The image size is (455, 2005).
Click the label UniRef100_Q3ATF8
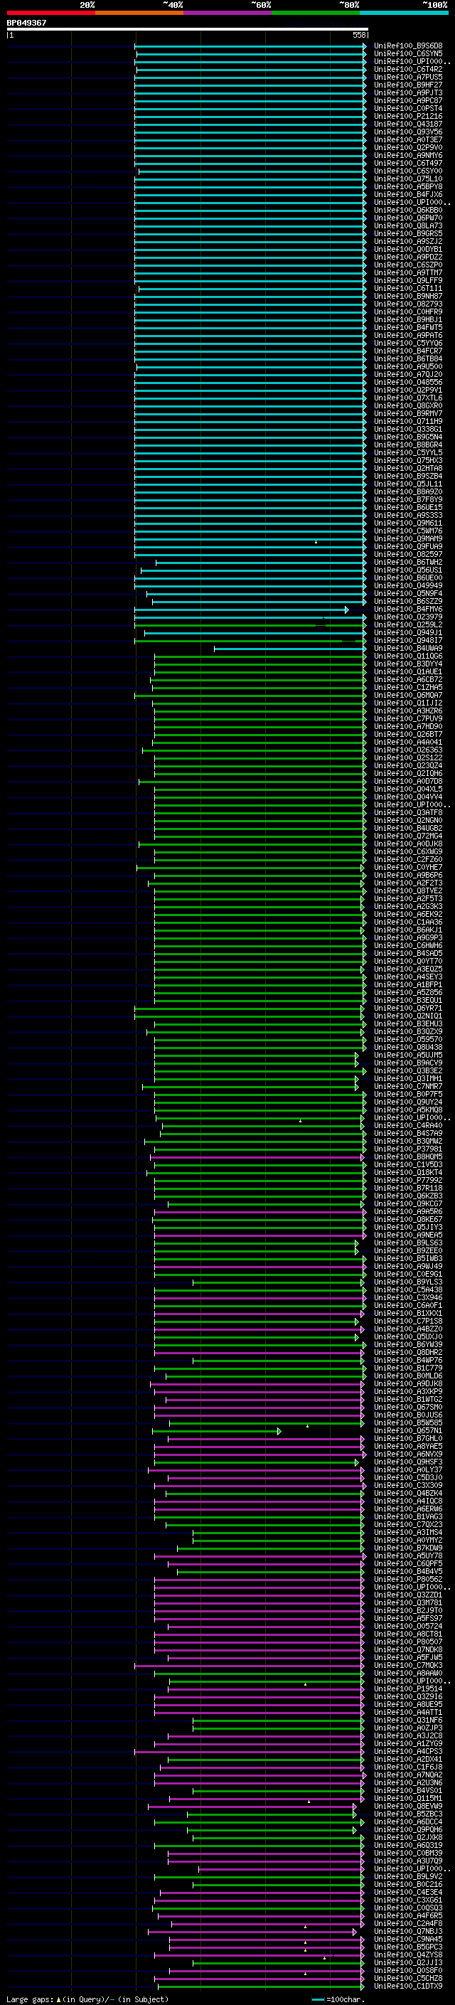408,812
